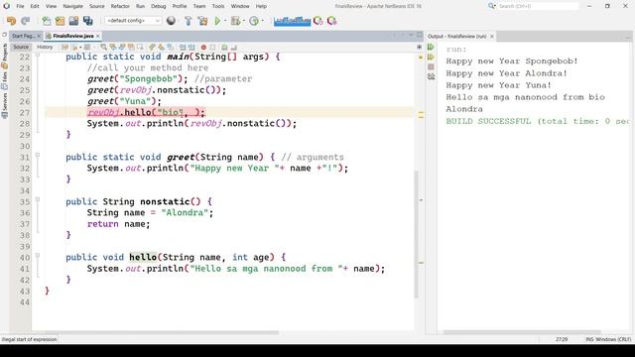Click the Redo icon in the main toolbar

pos(26,21)
